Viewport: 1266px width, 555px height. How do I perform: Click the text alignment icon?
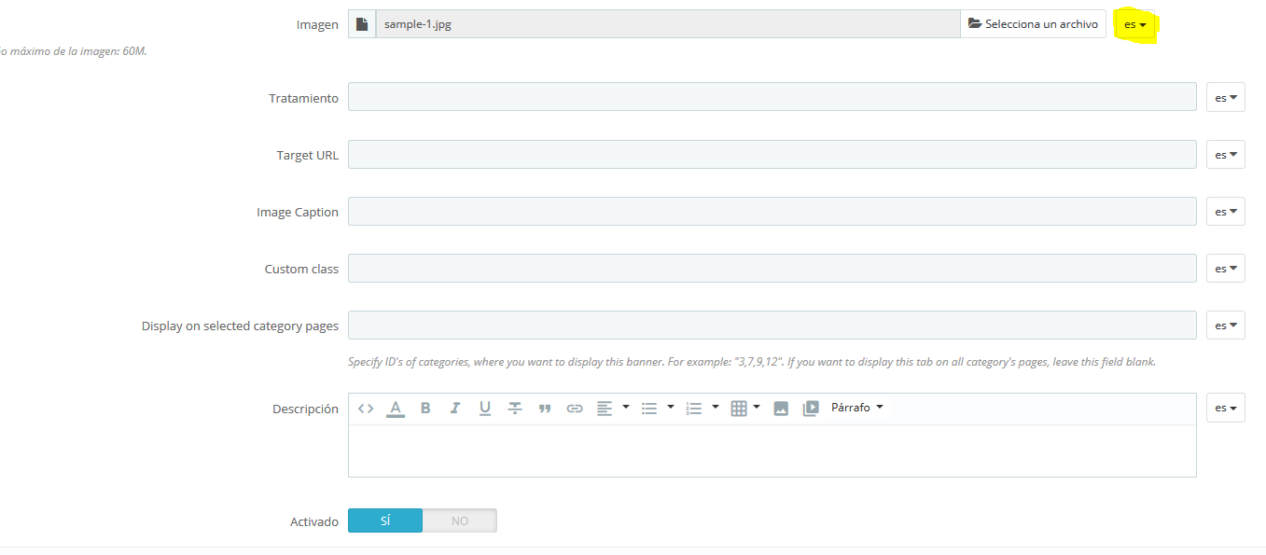tap(605, 409)
